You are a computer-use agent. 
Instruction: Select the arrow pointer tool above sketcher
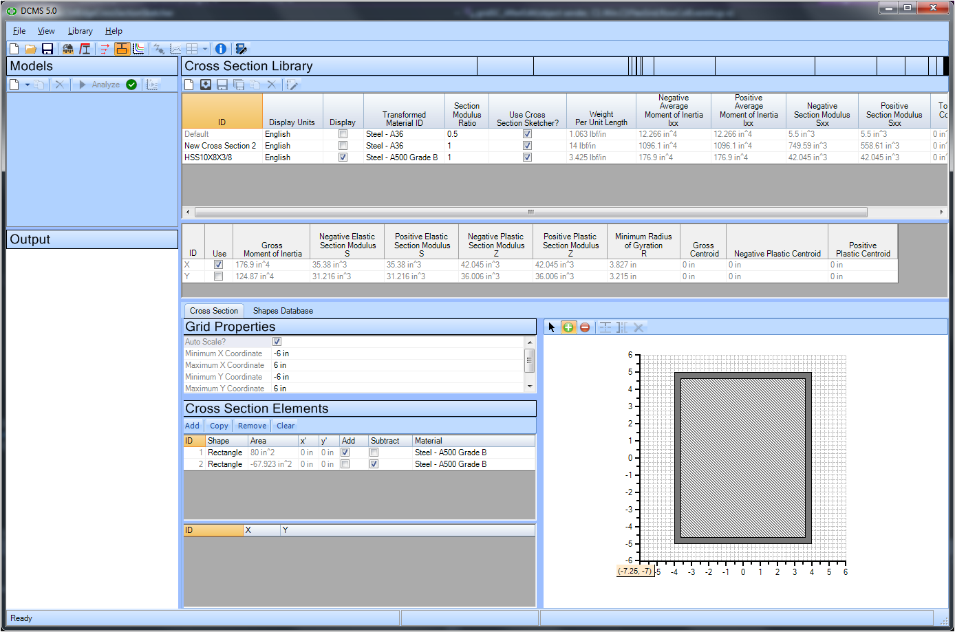[x=552, y=327]
